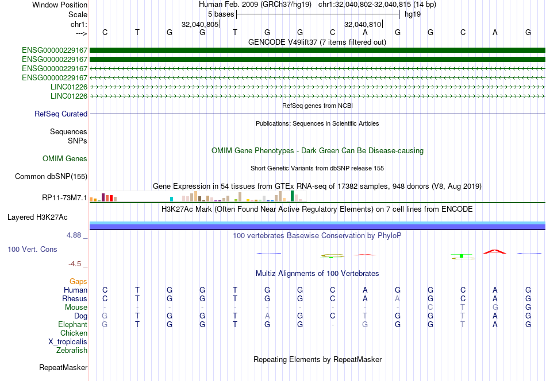This screenshot has width=546, height=381.
Task: Click the 5 bases scale bar
Action: click(x=318, y=14)
